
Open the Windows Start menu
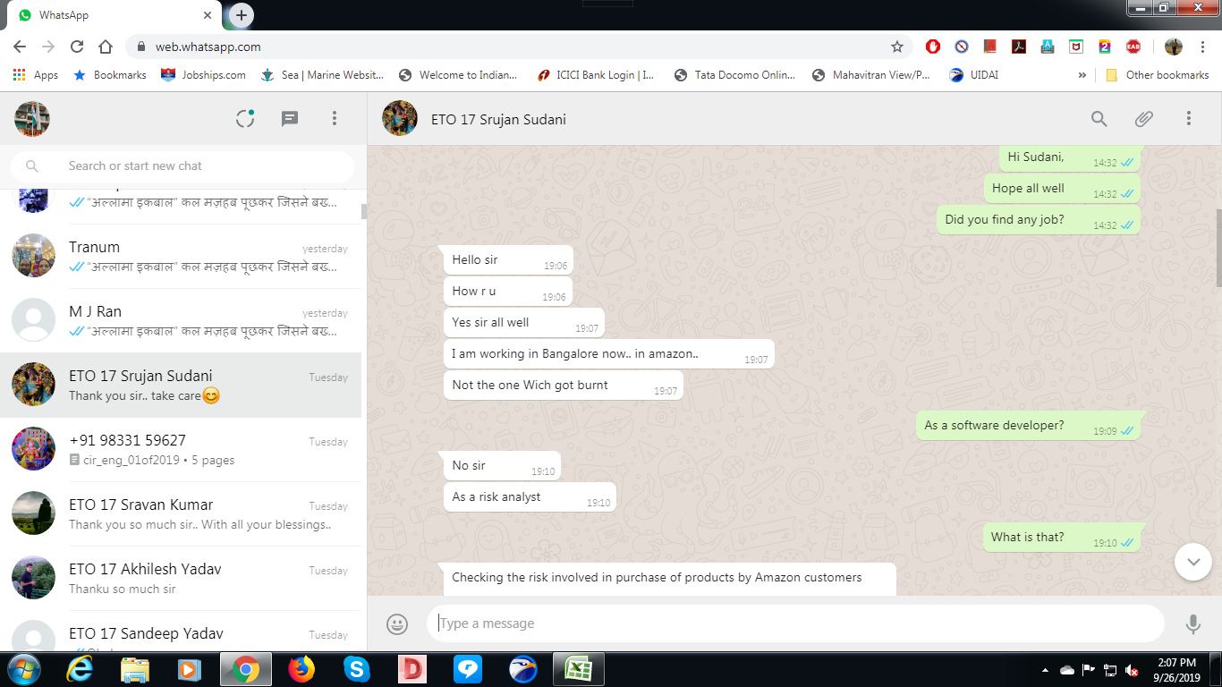tap(22, 669)
